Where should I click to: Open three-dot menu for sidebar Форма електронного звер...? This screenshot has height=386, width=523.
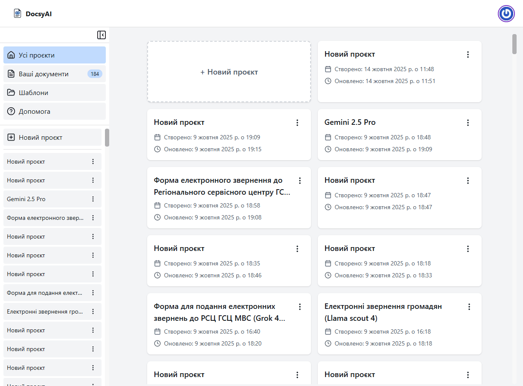pyautogui.click(x=93, y=218)
